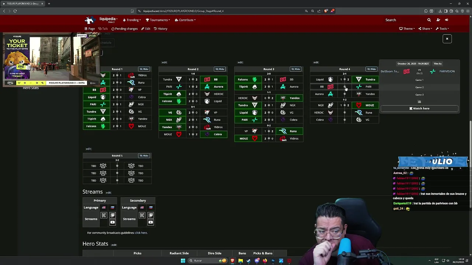The width and height of the screenshot is (472, 265).
Task: Hide the Round 2 matches
Action: point(220,69)
